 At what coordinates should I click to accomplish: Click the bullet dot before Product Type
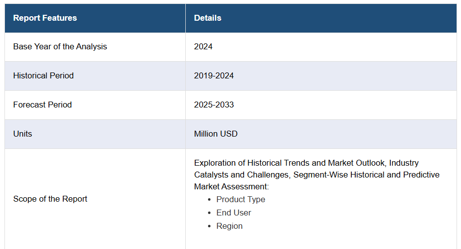(210, 199)
